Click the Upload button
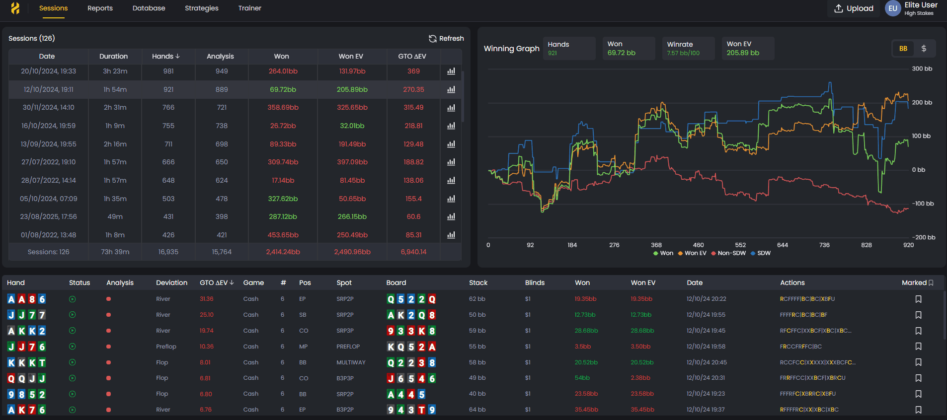This screenshot has height=420, width=947. click(854, 8)
